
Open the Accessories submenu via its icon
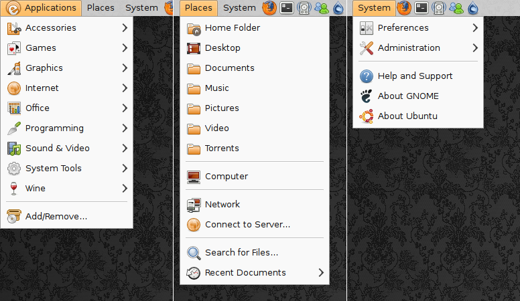click(x=14, y=28)
